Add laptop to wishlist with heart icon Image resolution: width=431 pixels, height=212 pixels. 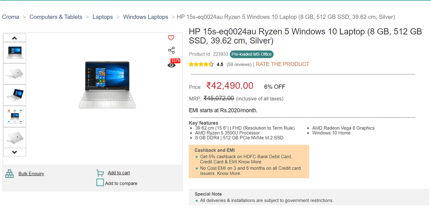point(171,38)
